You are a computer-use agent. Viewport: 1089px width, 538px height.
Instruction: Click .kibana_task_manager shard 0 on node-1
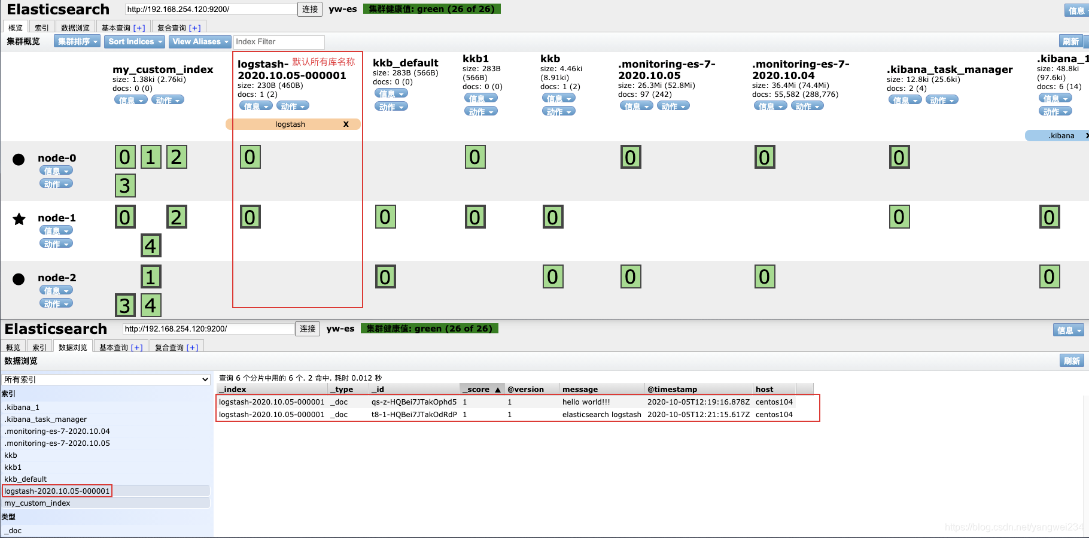pos(899,217)
